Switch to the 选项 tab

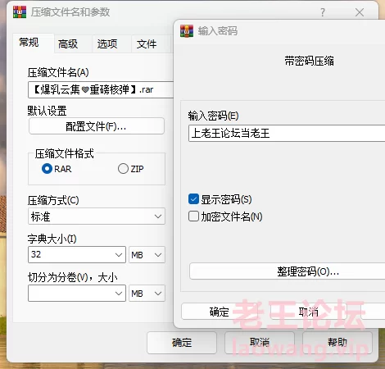click(107, 43)
